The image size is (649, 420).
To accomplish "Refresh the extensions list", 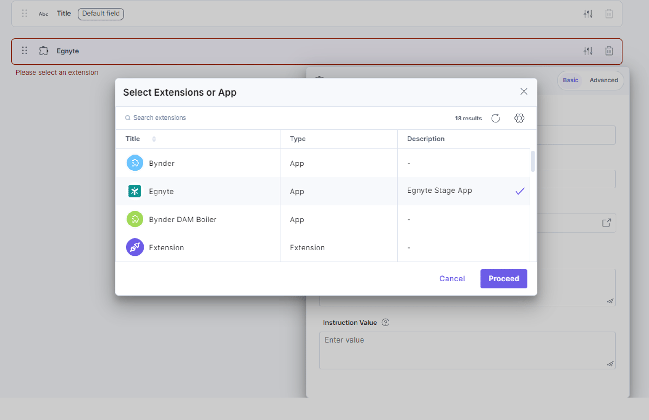I will tap(496, 118).
